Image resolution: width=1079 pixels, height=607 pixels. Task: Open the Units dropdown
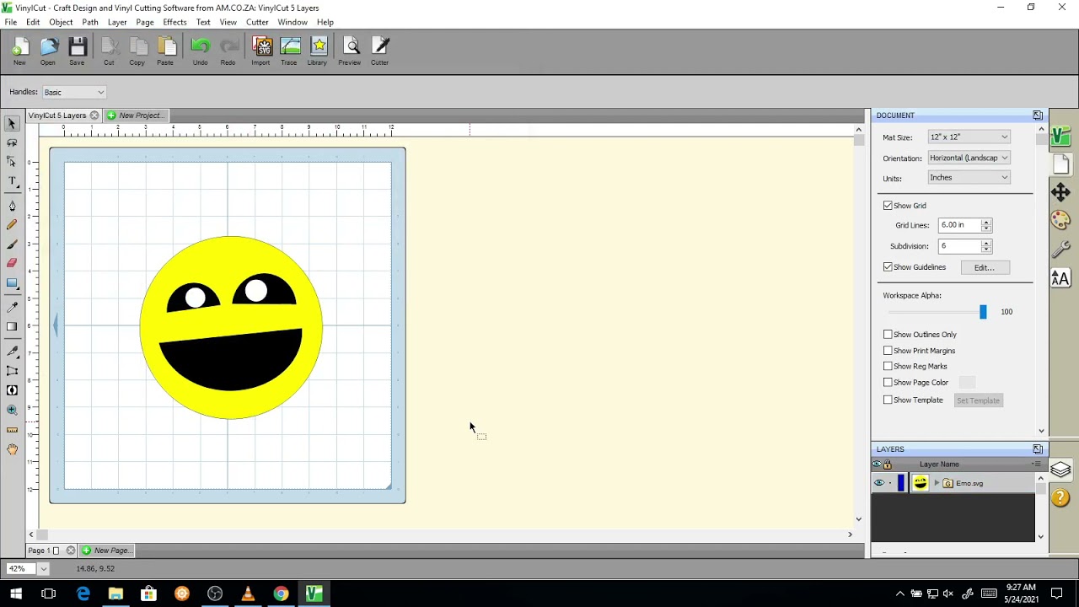(969, 178)
